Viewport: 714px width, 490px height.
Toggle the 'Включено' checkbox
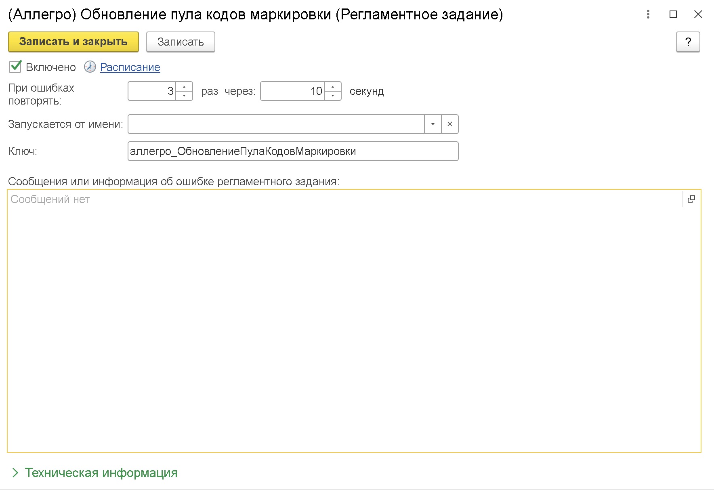tap(15, 67)
